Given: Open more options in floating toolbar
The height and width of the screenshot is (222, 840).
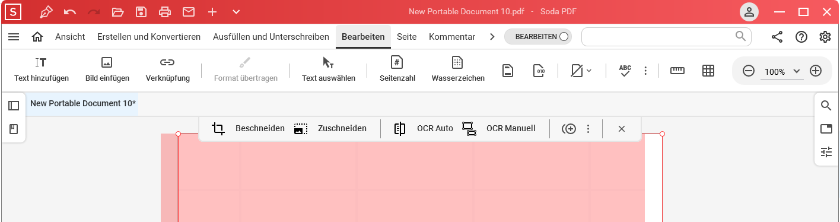Looking at the screenshot, I should pos(588,129).
